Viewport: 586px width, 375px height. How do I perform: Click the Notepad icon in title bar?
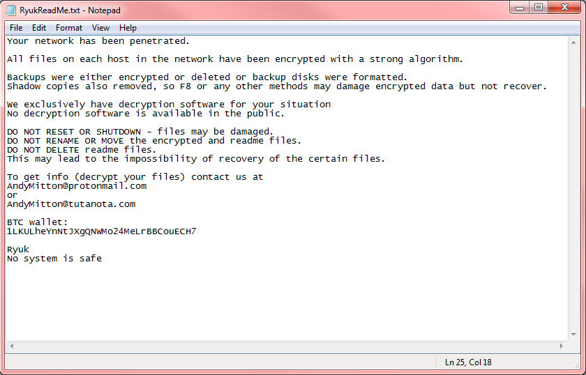click(11, 10)
